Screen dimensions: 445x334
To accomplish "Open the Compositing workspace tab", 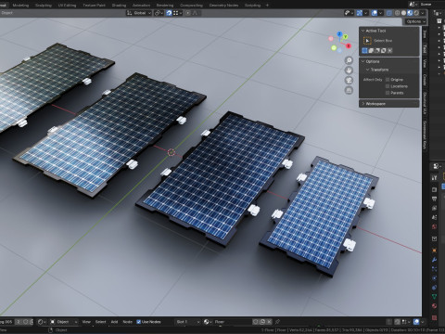I will [x=191, y=5].
